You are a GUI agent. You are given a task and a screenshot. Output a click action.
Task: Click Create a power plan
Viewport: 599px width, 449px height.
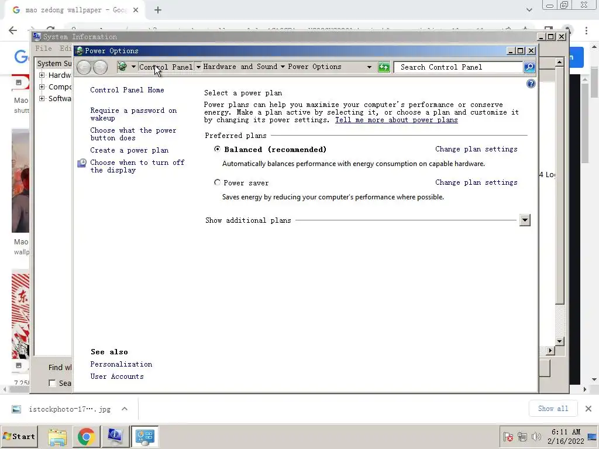tap(129, 150)
